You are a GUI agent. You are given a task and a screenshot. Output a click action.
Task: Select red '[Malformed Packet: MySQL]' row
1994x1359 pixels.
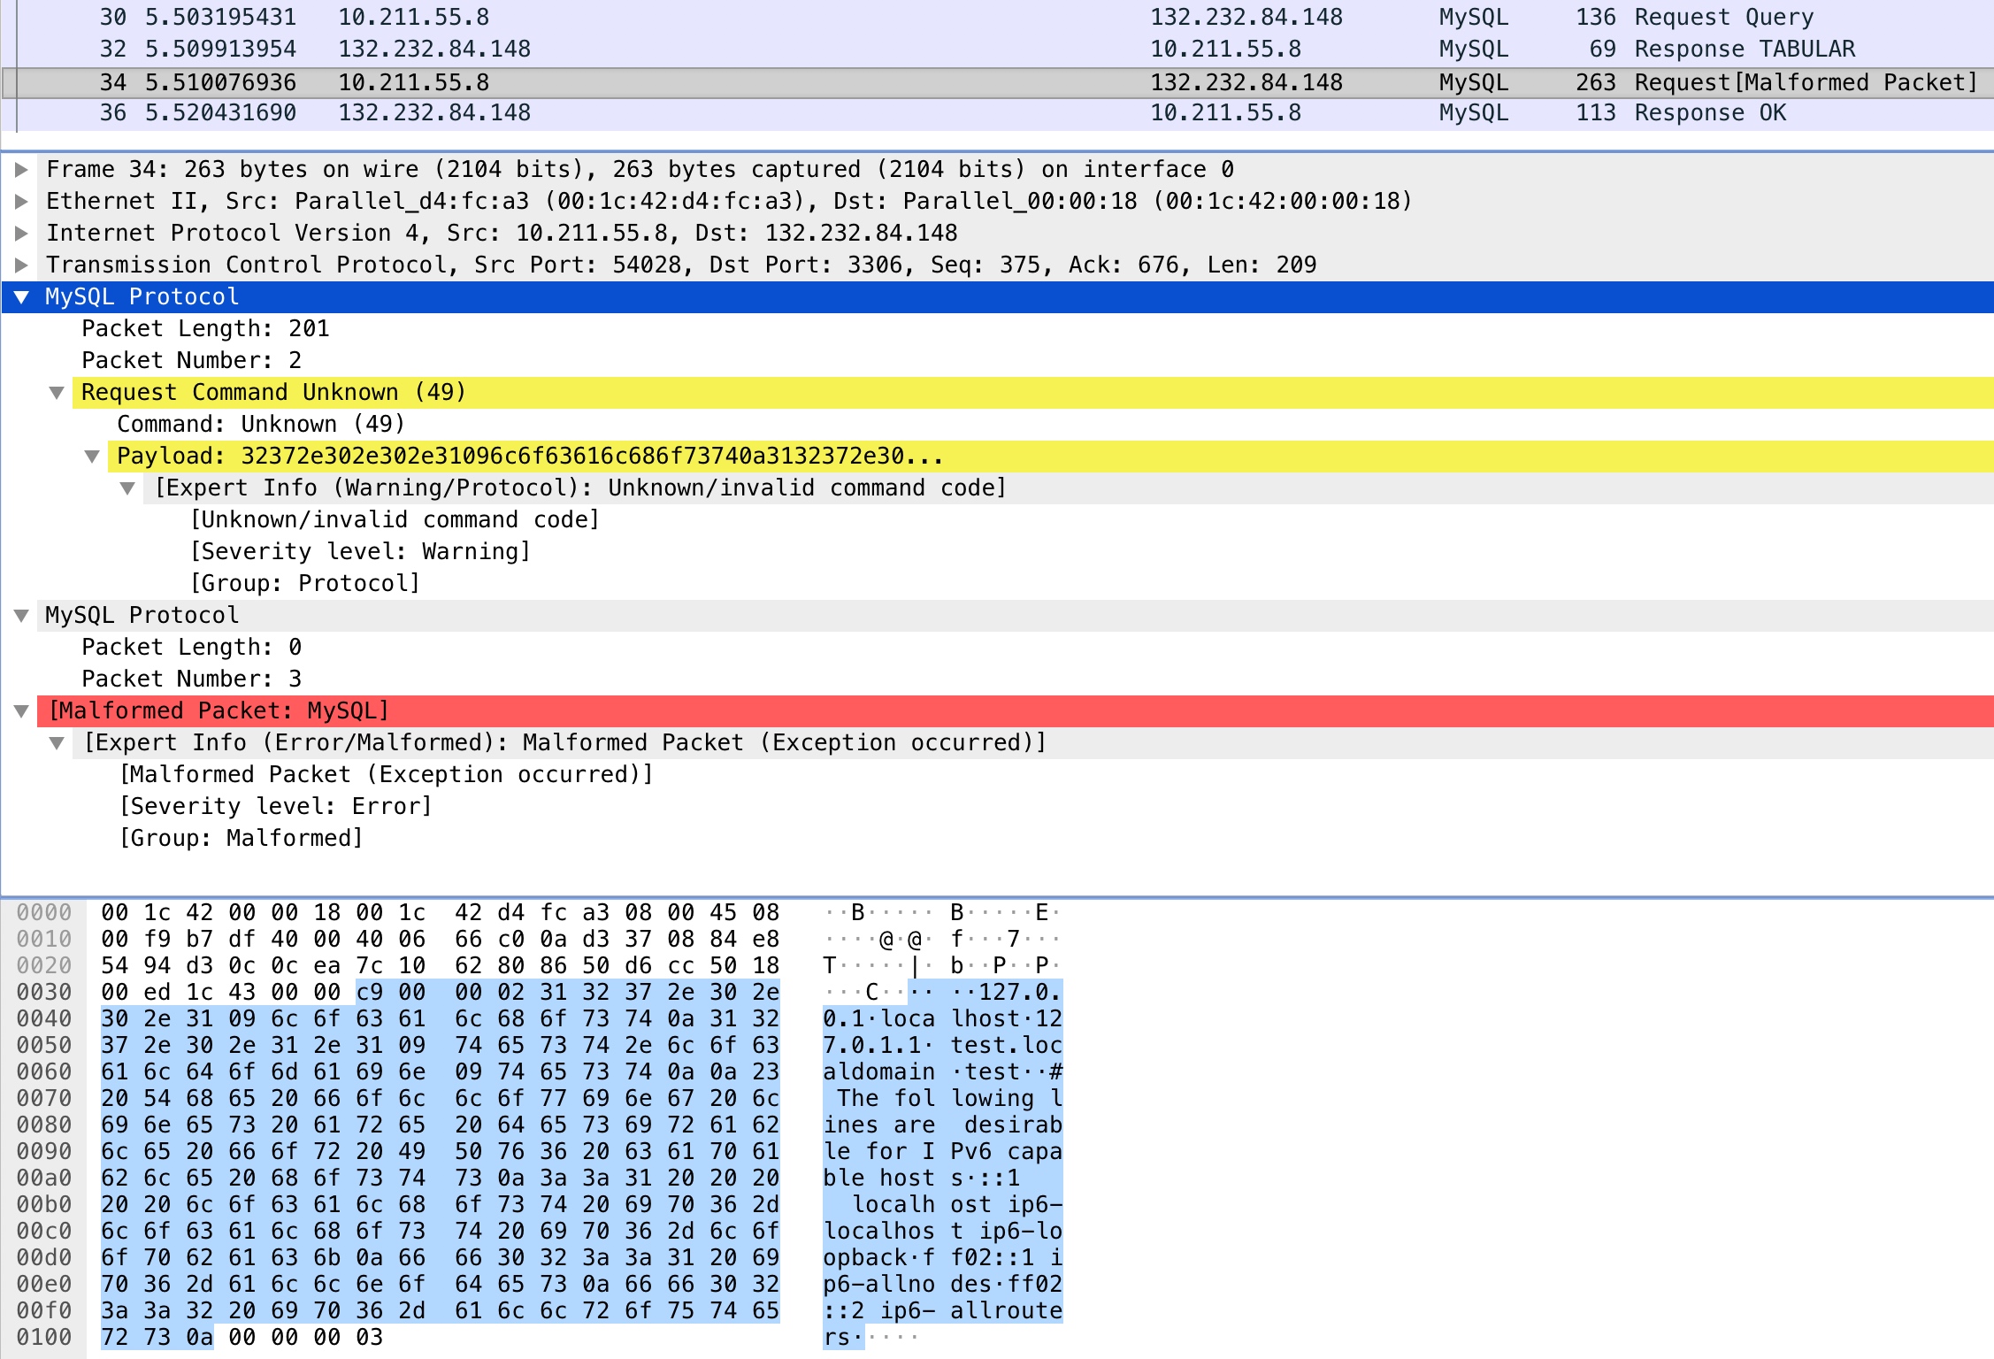point(1016,710)
